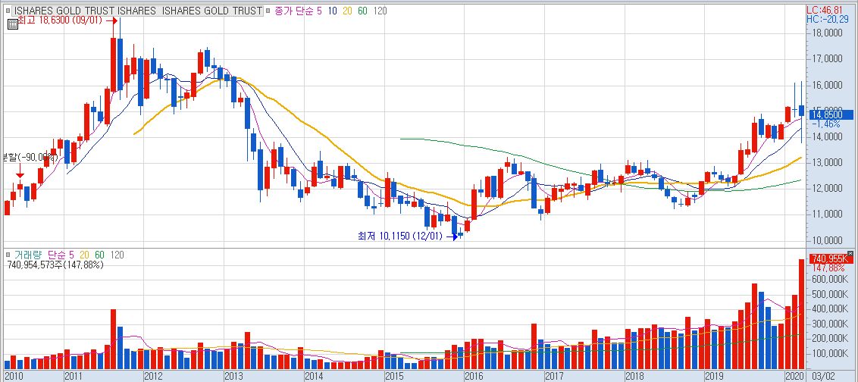
Task: Click the 18.0000 price axis label
Action: 828,34
